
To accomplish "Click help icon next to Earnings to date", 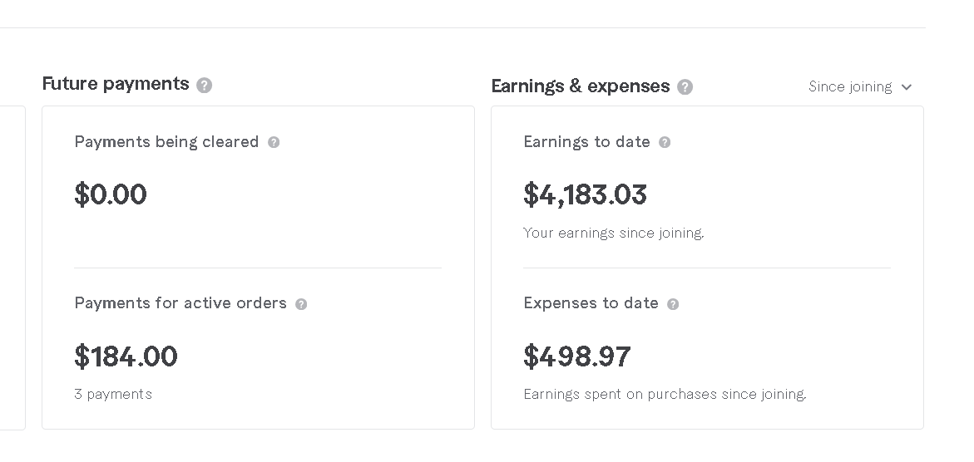I will (x=665, y=142).
